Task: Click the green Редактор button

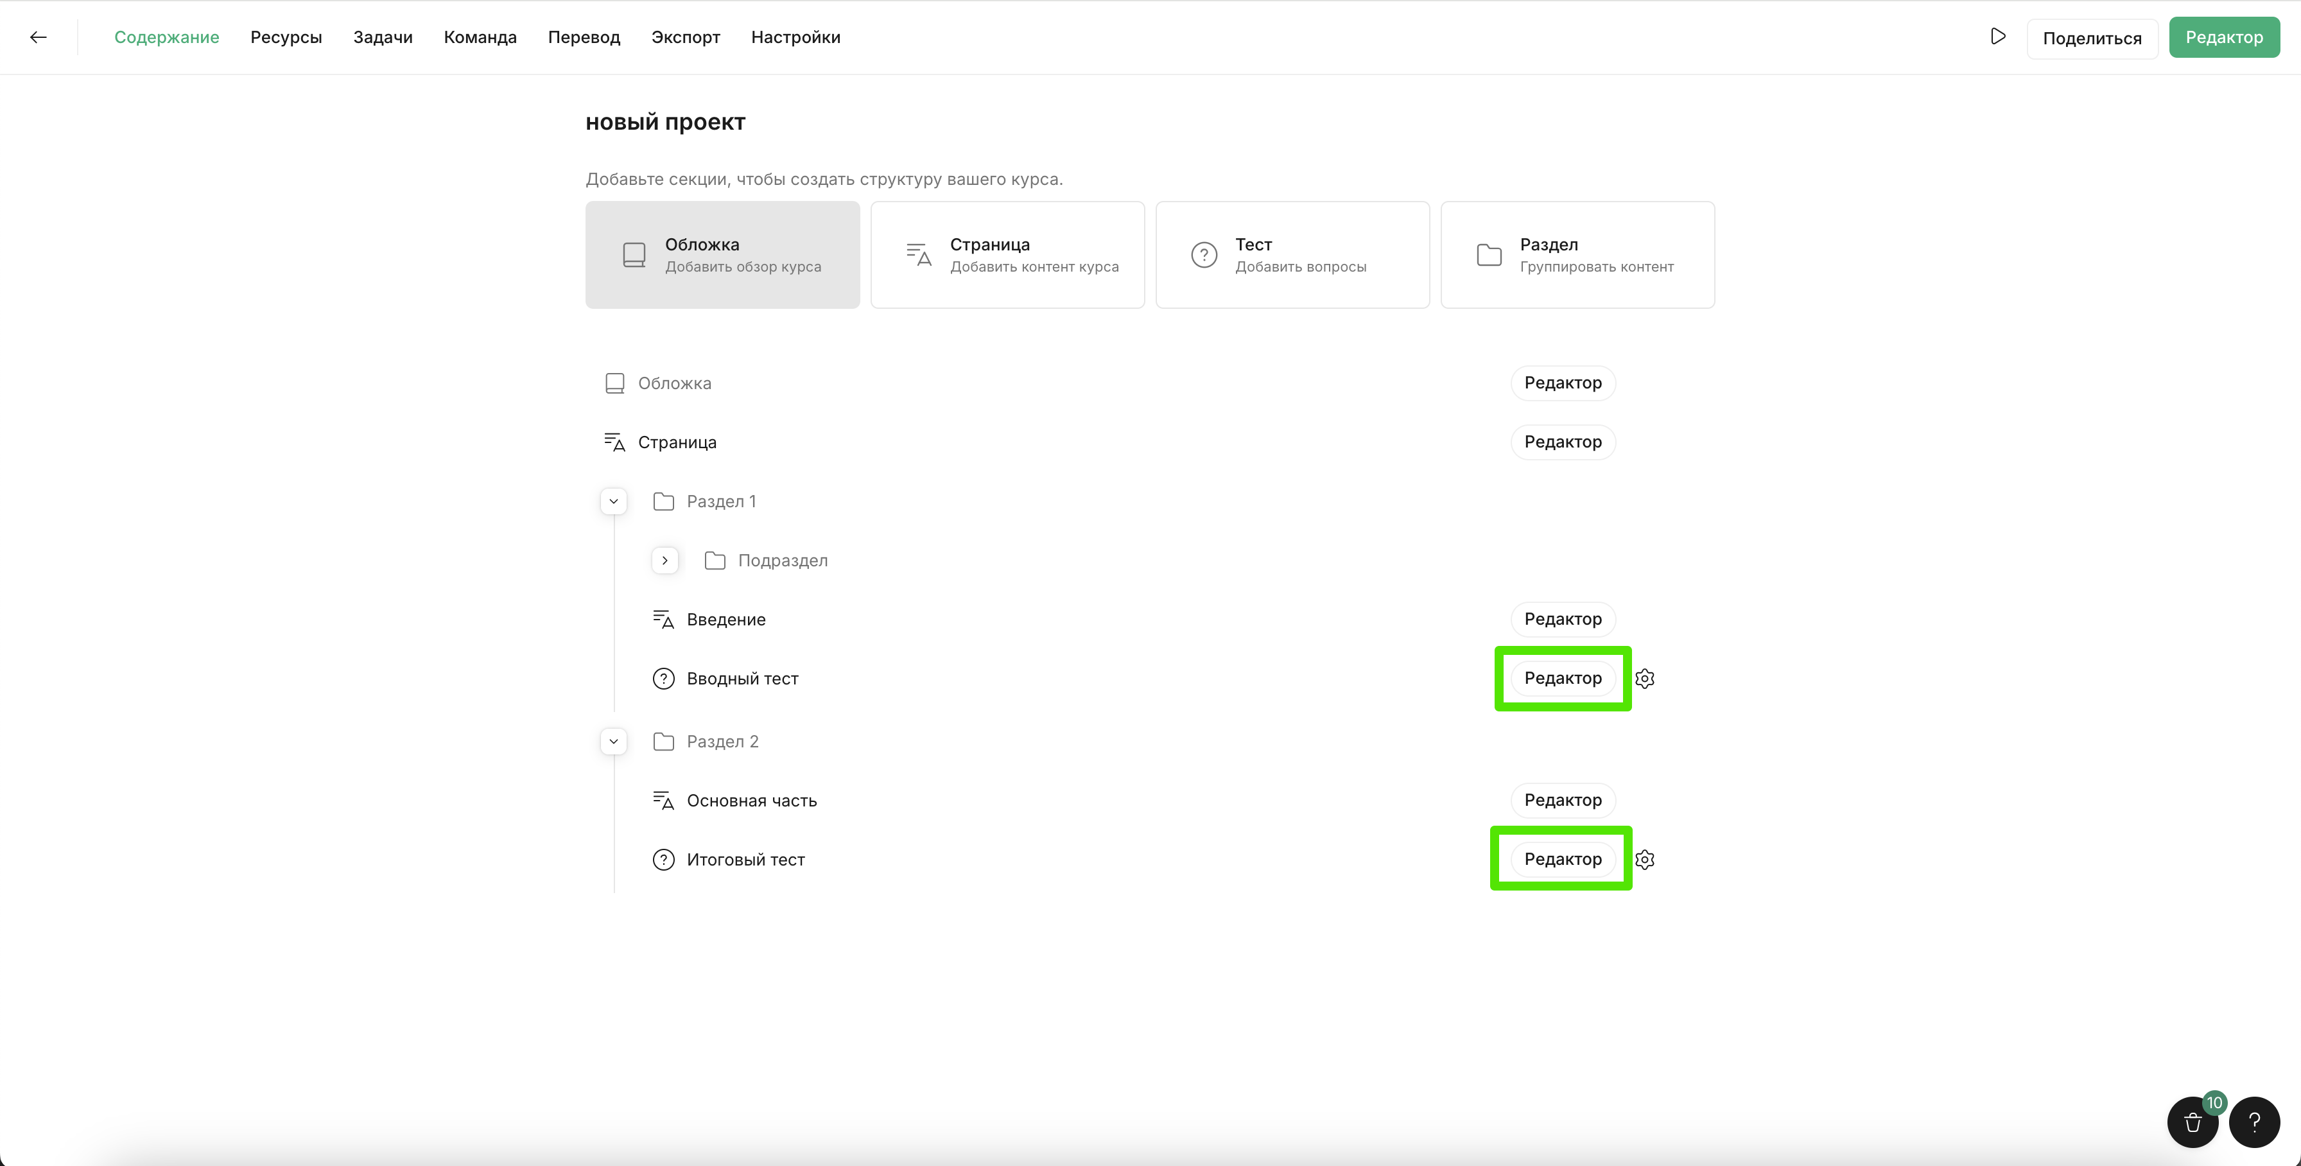Action: pos(2223,37)
